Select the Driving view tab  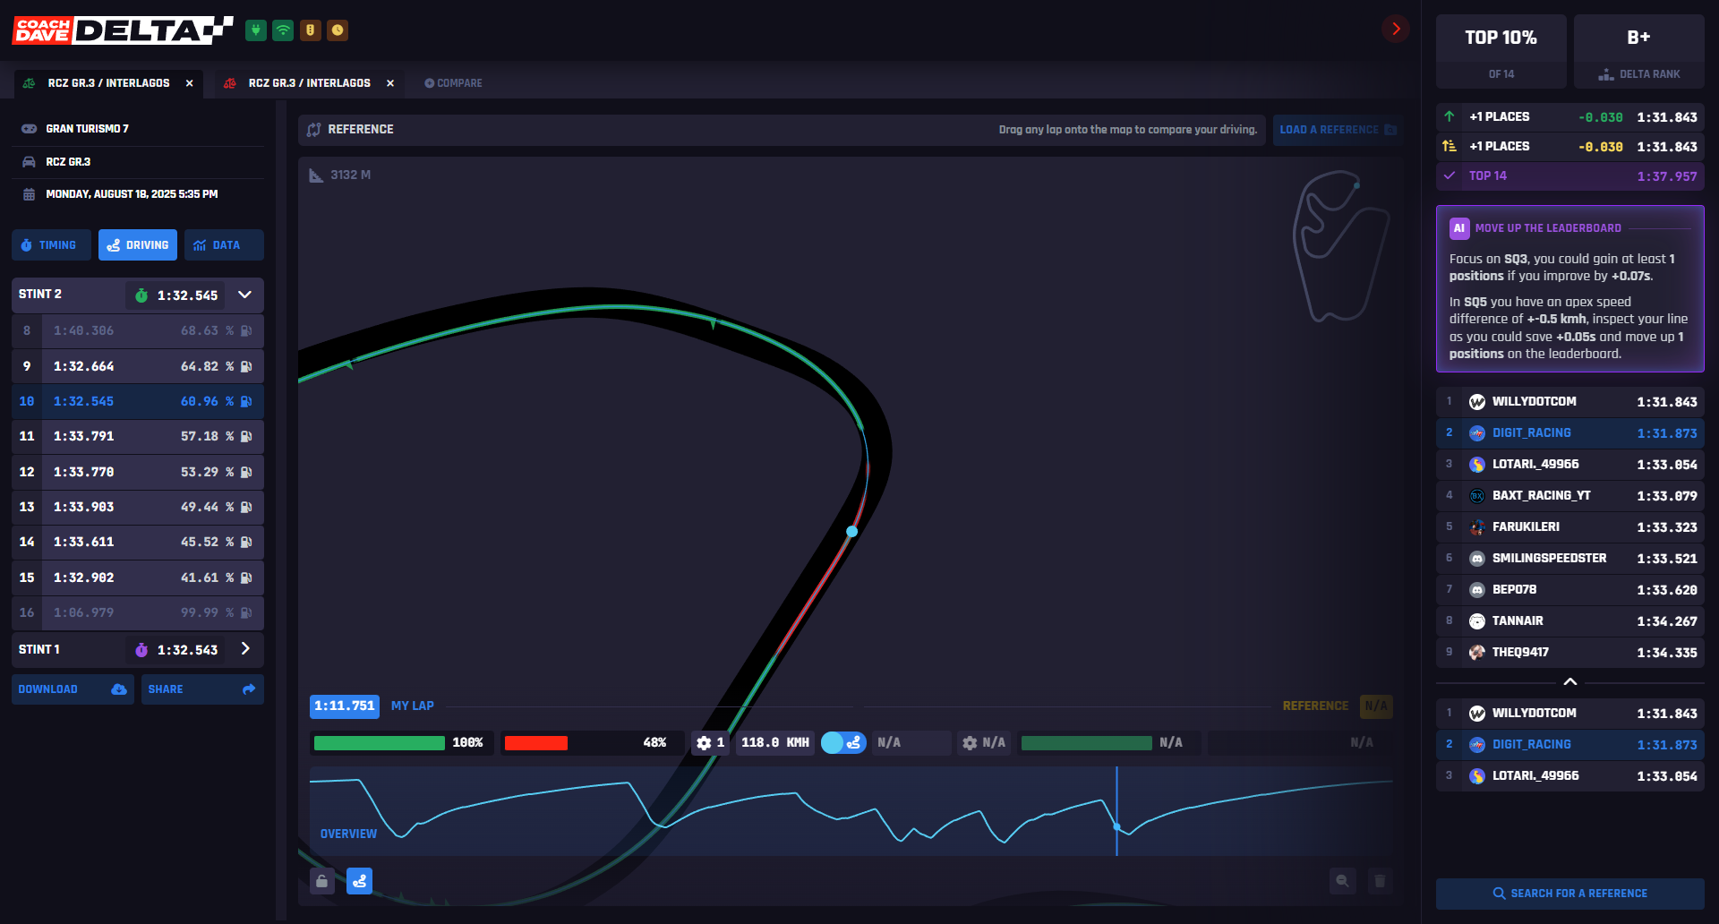(138, 245)
